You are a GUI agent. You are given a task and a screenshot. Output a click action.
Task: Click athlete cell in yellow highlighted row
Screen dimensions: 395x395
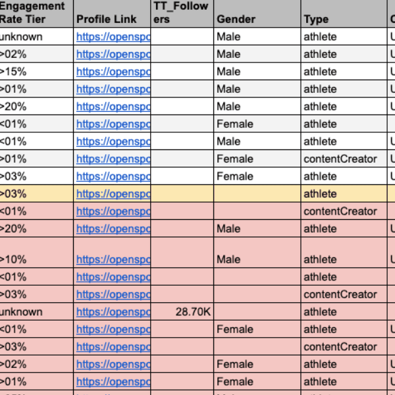344,194
